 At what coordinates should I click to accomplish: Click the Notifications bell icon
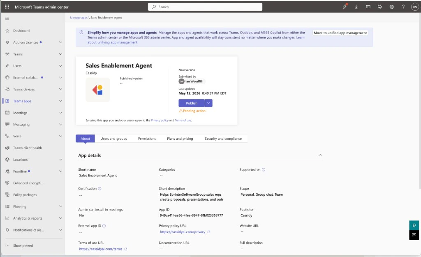coord(7,230)
